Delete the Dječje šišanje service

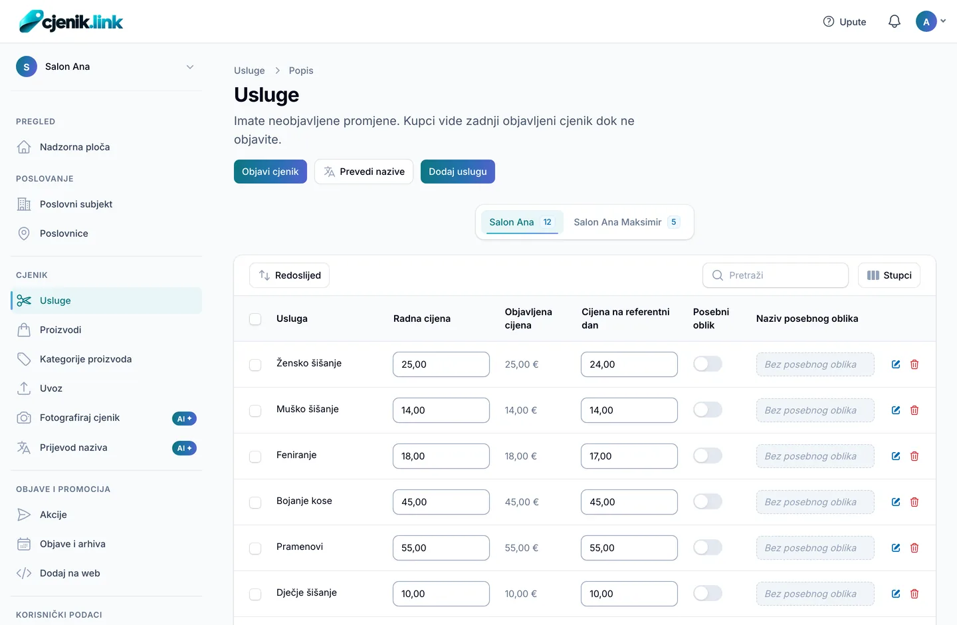[x=914, y=594]
